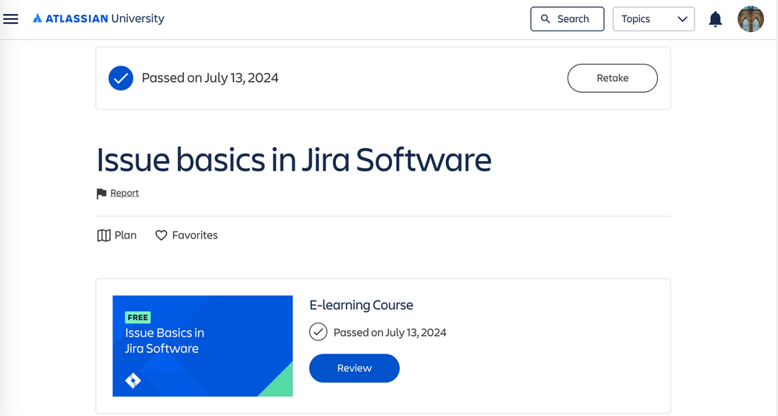This screenshot has height=416, width=778.
Task: Click the blue passed checkmark badge
Action: [x=121, y=78]
